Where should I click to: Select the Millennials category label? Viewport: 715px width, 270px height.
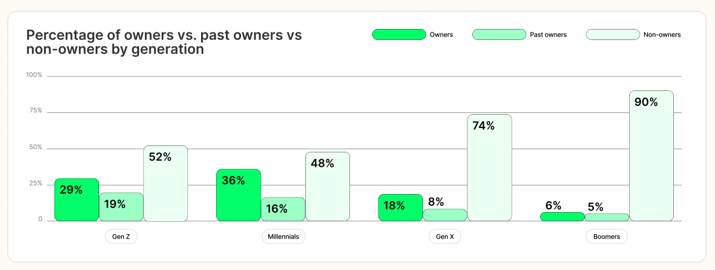[283, 236]
